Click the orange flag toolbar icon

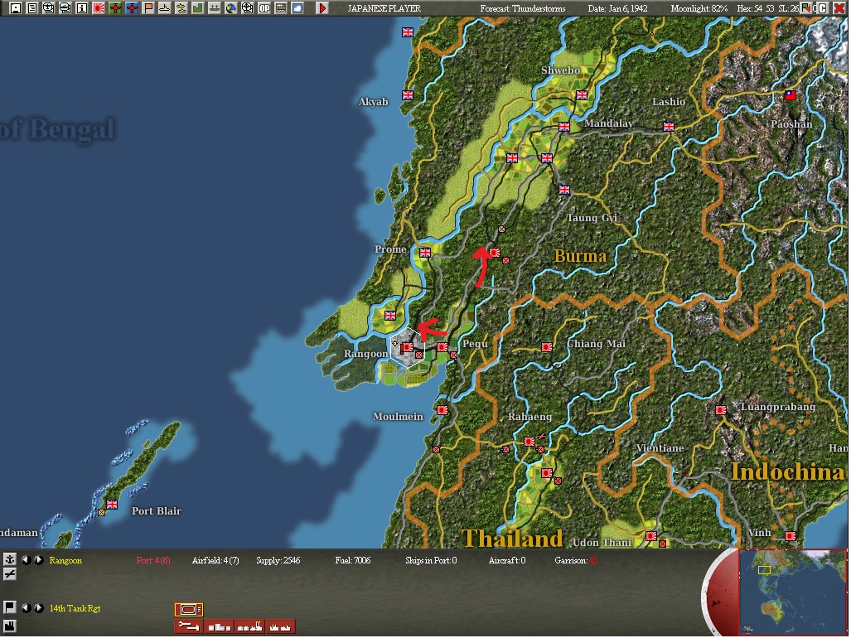(148, 8)
